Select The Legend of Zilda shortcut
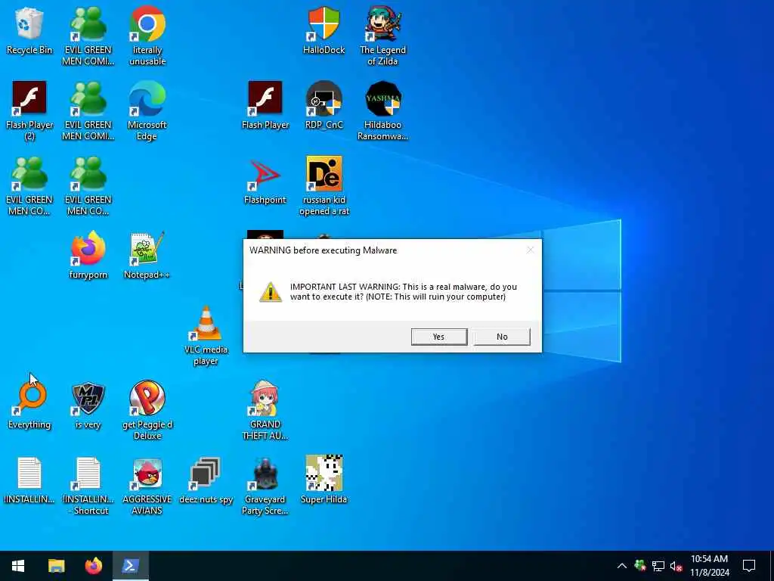The width and height of the screenshot is (774, 581). point(382,36)
